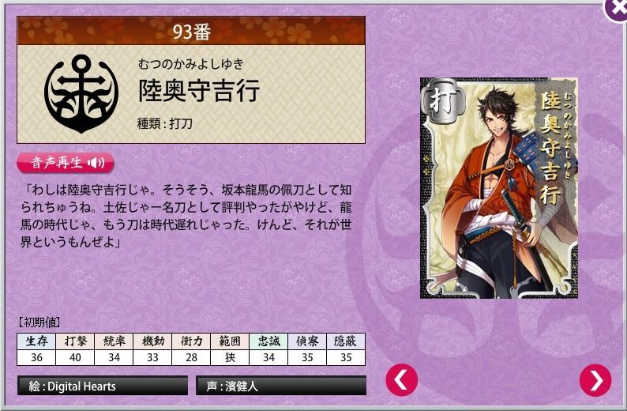Select the 偵察 stat header
This screenshot has width=627, height=411.
(x=307, y=341)
